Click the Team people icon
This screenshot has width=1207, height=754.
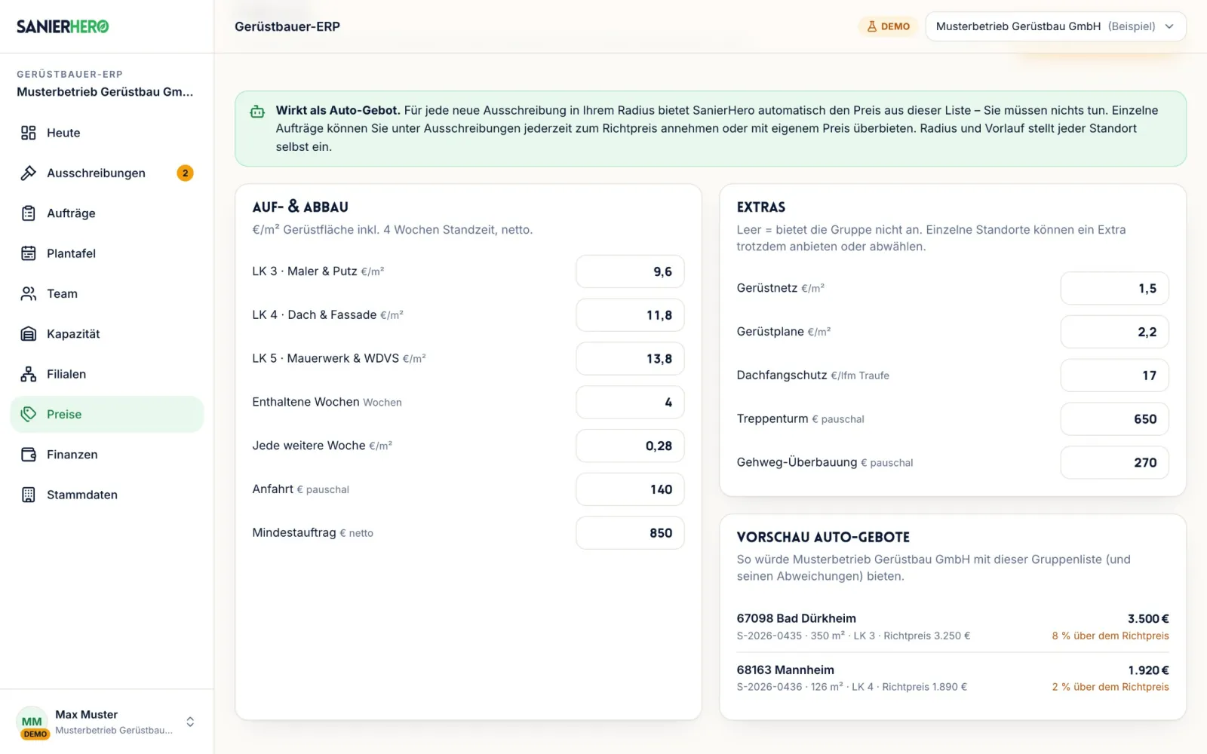[x=29, y=293]
